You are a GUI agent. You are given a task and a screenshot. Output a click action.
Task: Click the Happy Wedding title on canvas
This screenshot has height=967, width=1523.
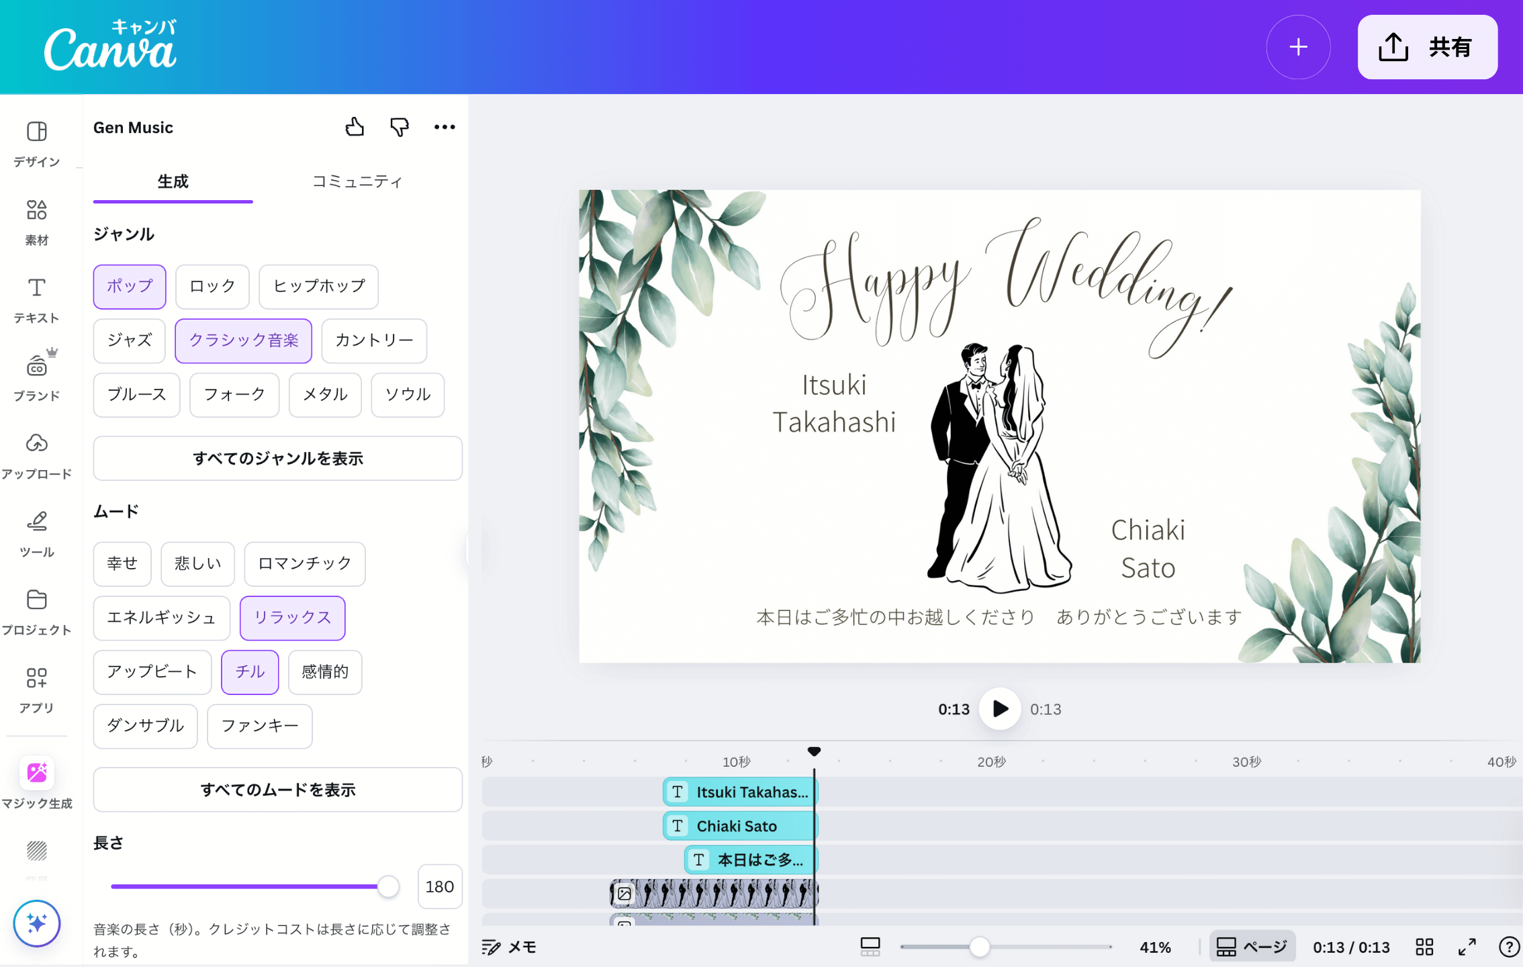coord(1006,287)
